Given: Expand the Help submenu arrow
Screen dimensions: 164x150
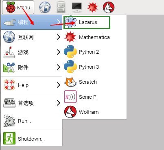Looking at the screenshot, I should (59, 85).
